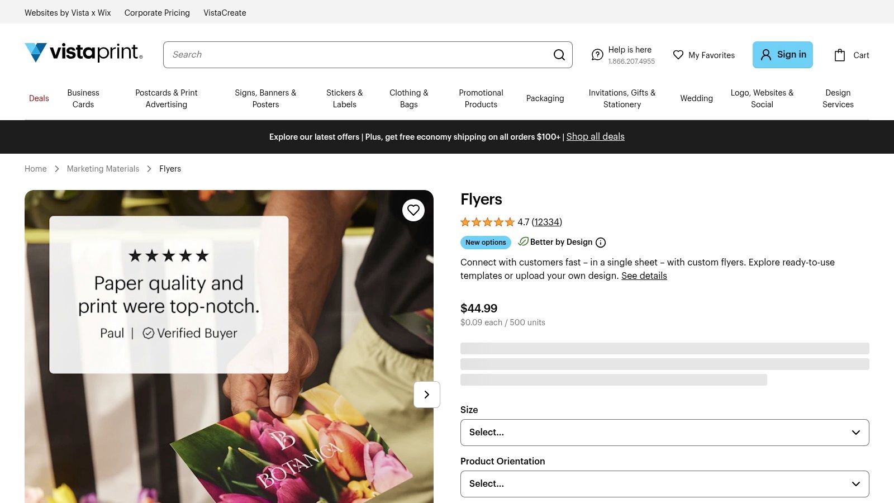Viewport: 894px width, 503px height.
Task: Click the help question-mark chat icon
Action: (597, 55)
